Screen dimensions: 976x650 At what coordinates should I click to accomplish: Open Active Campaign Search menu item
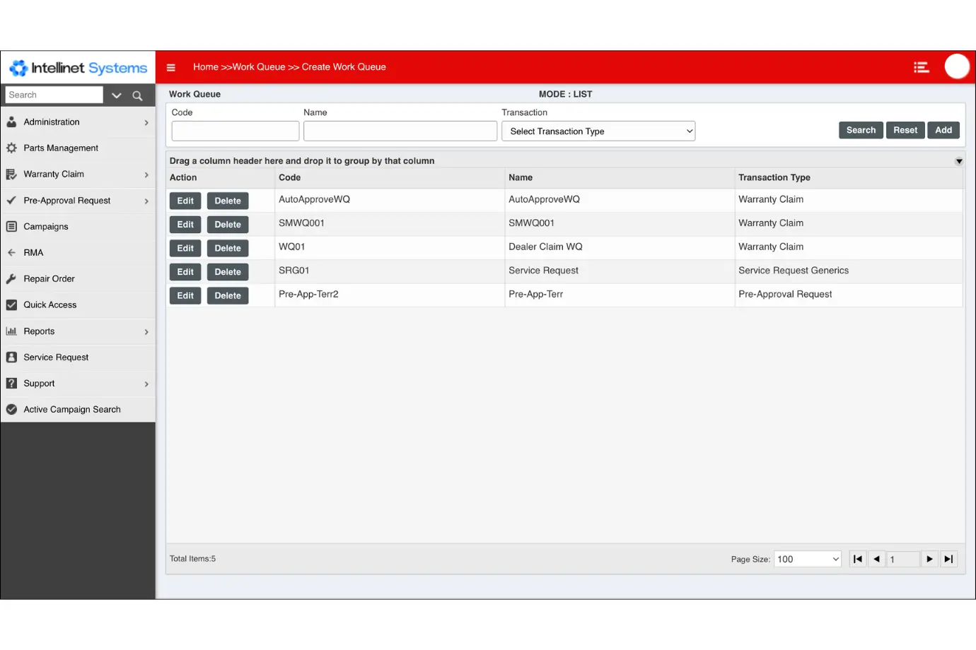pyautogui.click(x=78, y=410)
